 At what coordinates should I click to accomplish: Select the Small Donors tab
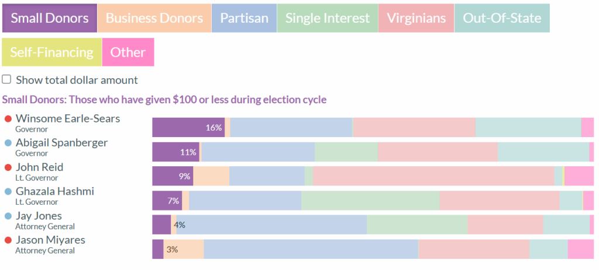[50, 17]
